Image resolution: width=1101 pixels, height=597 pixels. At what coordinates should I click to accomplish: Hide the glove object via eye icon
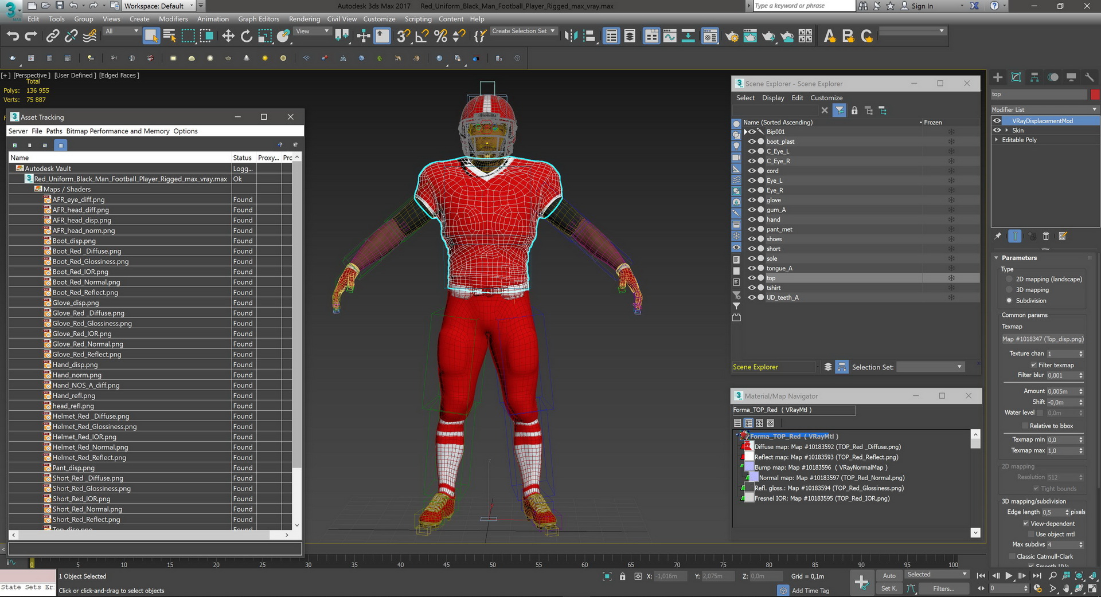[x=752, y=200]
